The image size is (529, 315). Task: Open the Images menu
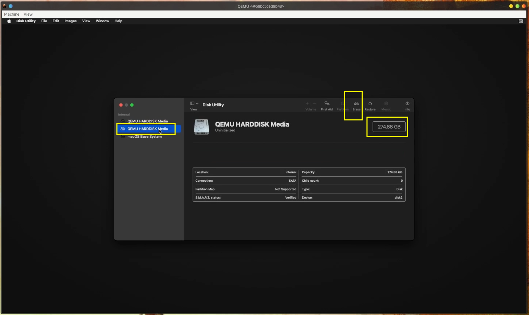click(x=71, y=21)
